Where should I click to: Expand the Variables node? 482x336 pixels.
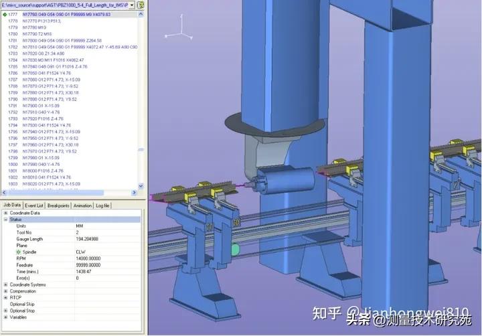pyautogui.click(x=5, y=317)
